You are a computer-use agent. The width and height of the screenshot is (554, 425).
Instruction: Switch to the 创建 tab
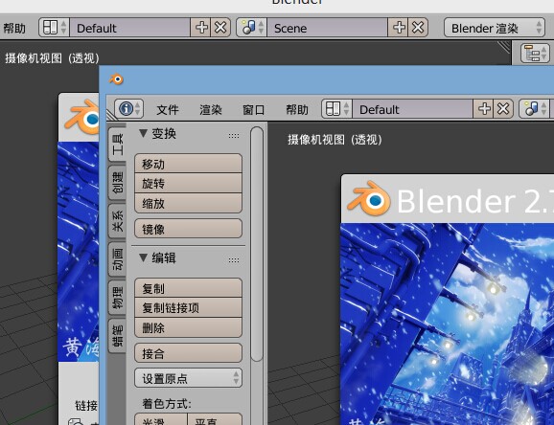pyautogui.click(x=117, y=182)
